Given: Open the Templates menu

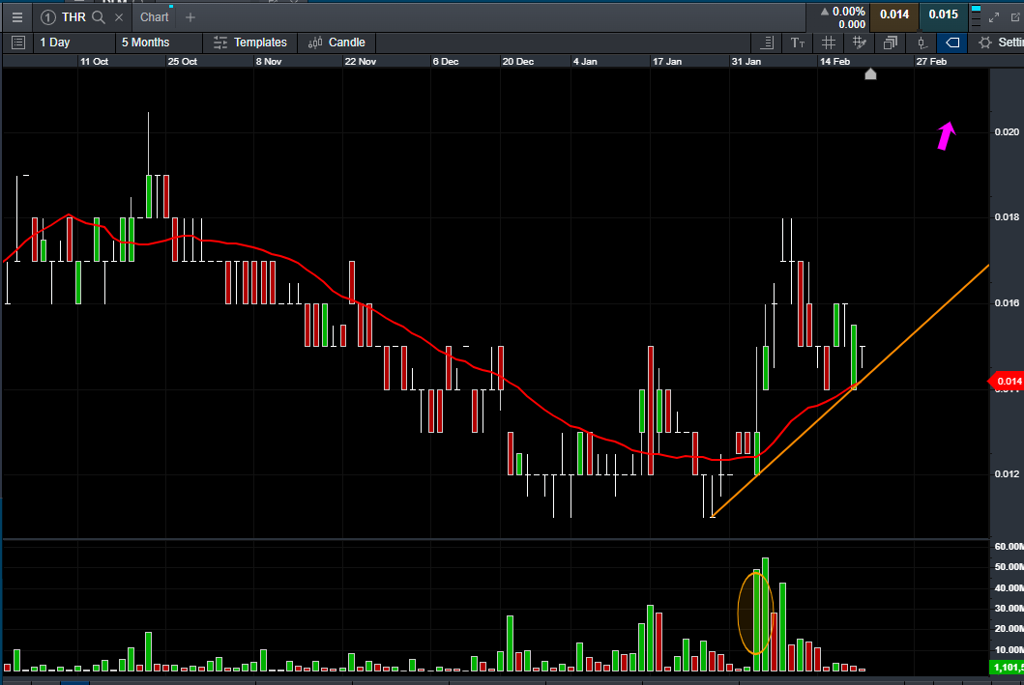Looking at the screenshot, I should pos(250,43).
